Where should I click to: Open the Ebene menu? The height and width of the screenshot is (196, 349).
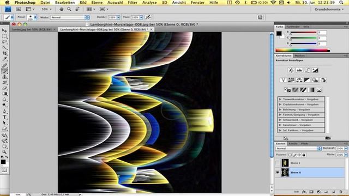coord(97,2)
